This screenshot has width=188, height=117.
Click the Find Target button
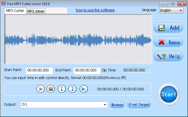click(139, 105)
